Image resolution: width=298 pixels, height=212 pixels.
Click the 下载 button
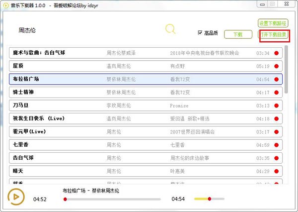[x=238, y=34]
